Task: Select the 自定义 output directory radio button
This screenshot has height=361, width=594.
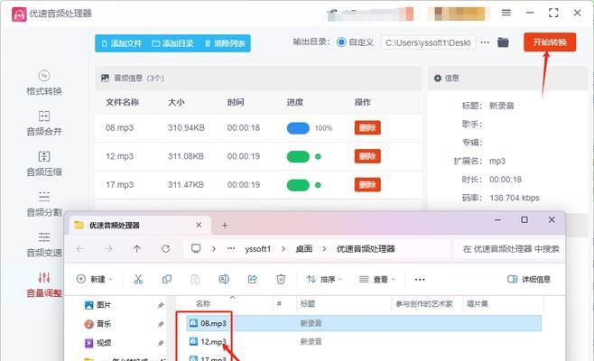Action: (341, 42)
